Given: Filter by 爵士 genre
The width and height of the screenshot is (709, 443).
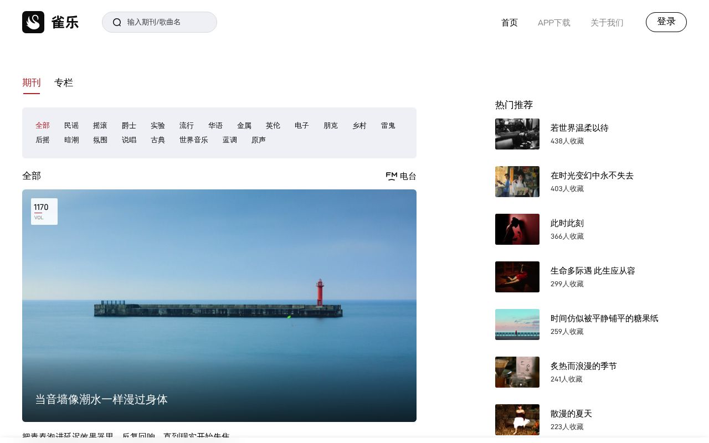Looking at the screenshot, I should (129, 126).
